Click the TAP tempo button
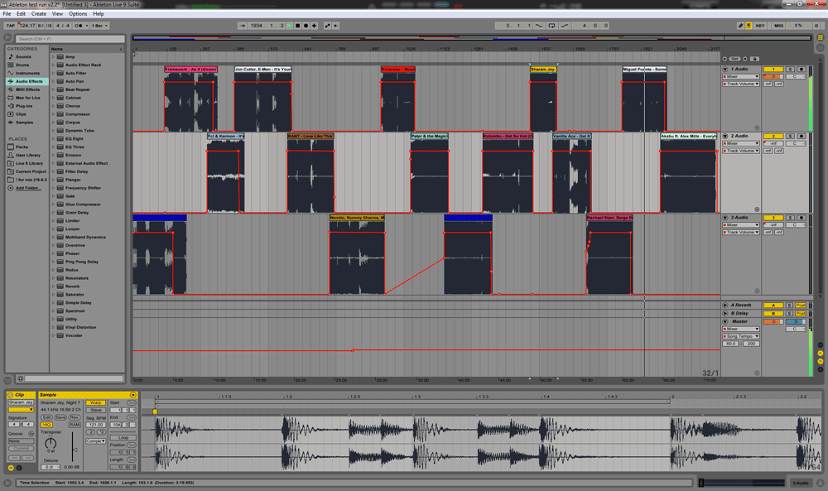Screen dimensions: 828x491 [x=11, y=26]
